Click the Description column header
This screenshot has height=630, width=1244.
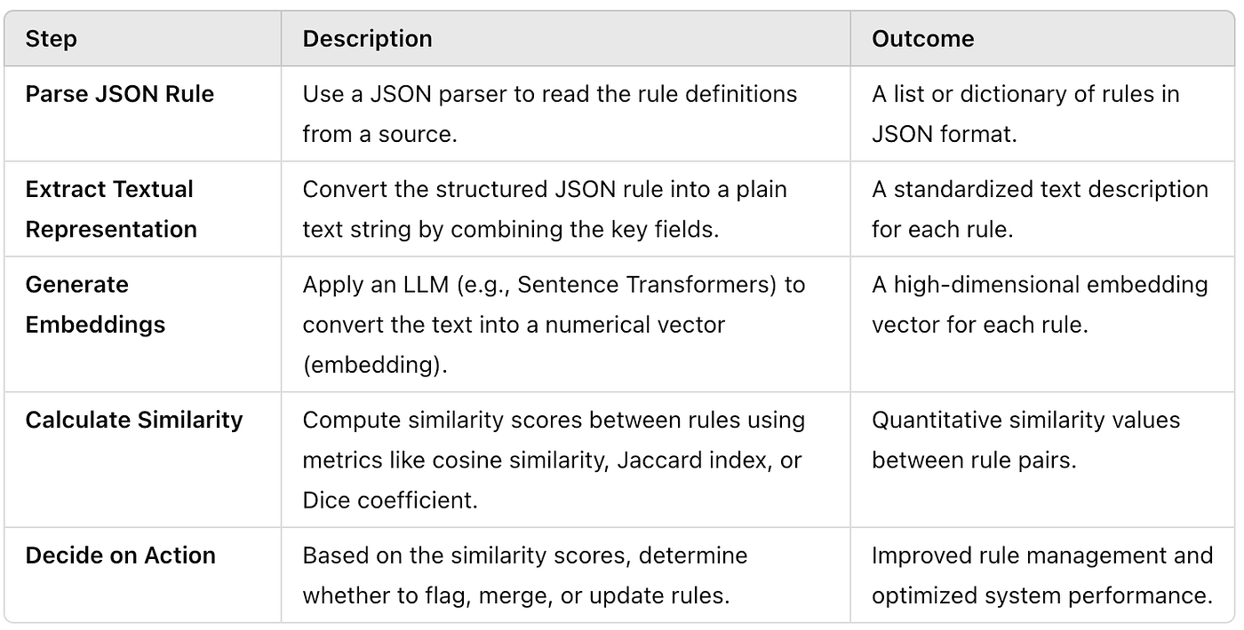pyautogui.click(x=367, y=39)
